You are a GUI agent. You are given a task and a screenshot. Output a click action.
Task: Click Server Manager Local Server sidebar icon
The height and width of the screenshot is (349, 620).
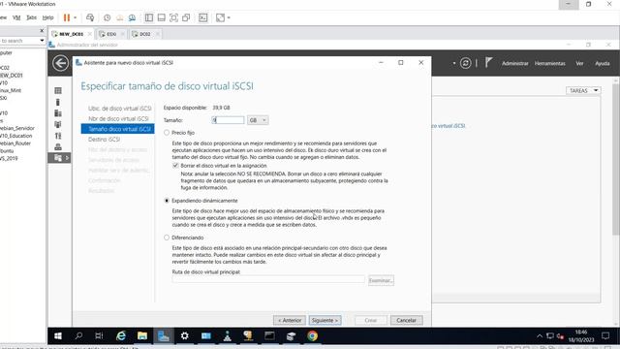58,102
